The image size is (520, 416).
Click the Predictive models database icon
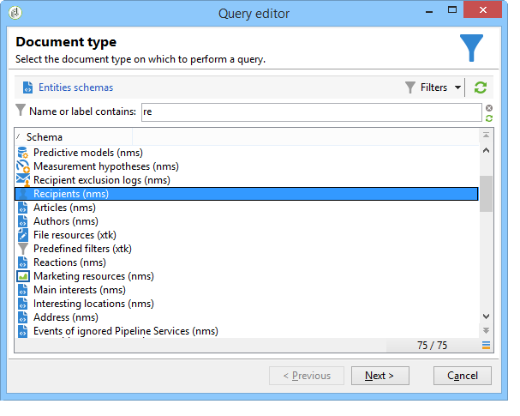pyautogui.click(x=23, y=153)
